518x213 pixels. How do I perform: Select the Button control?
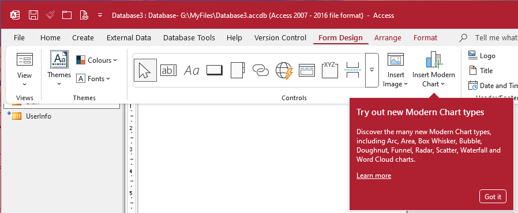click(x=215, y=70)
